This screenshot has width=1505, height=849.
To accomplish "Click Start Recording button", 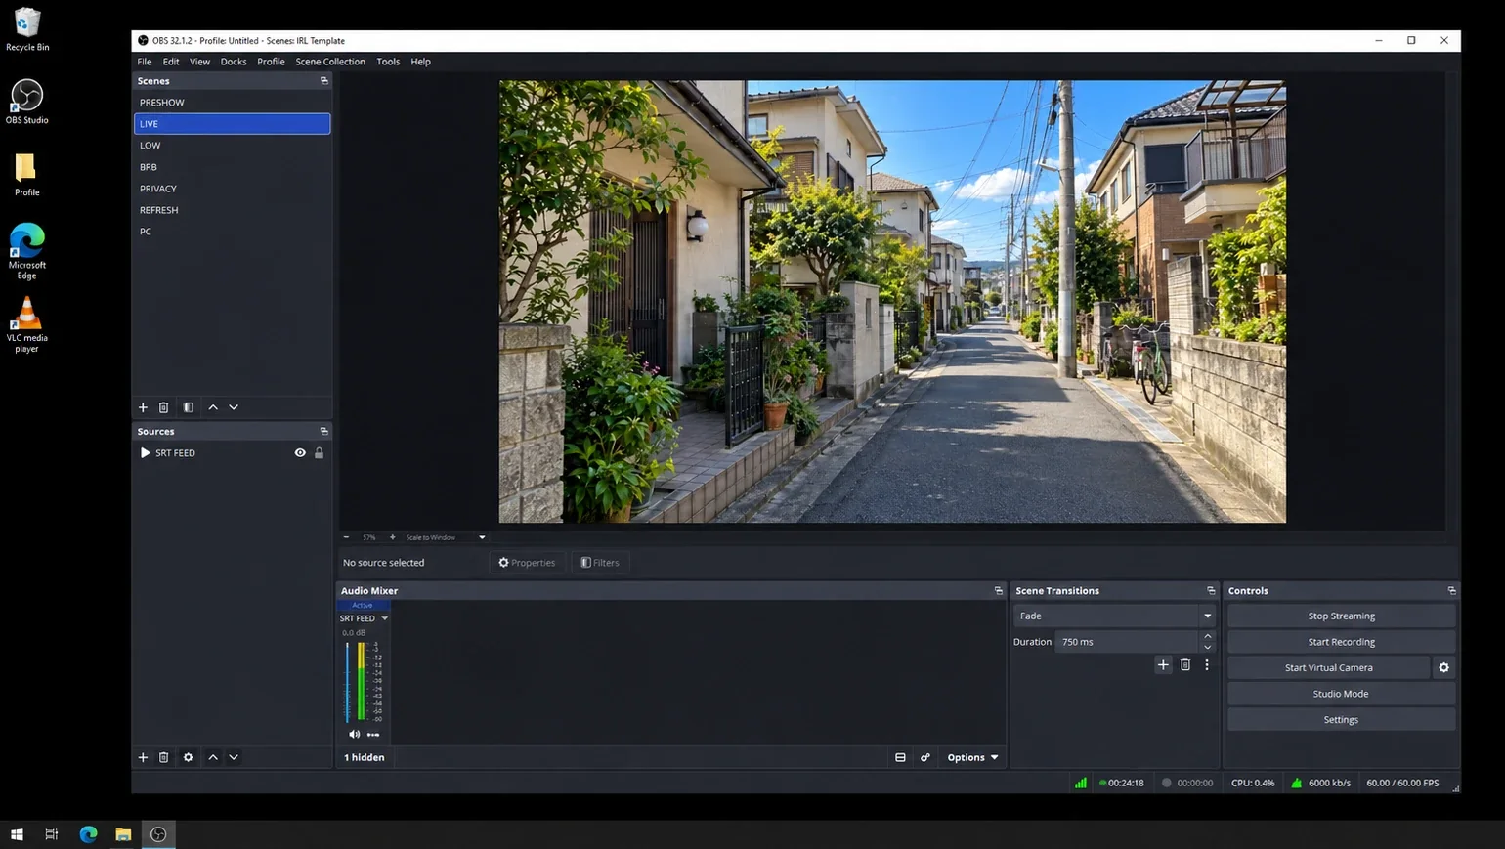I will point(1341,642).
